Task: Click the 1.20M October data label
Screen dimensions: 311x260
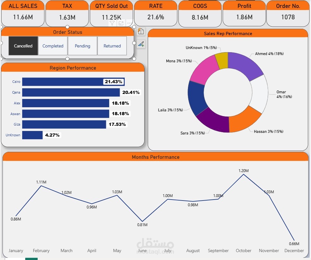Action: pos(243,170)
